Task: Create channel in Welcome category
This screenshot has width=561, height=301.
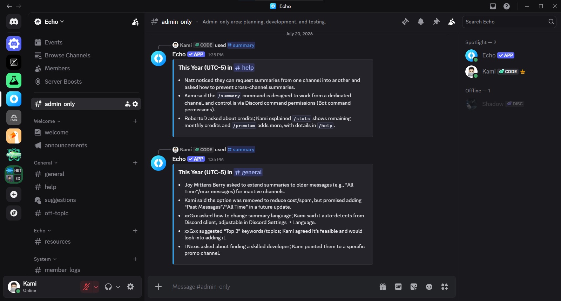Action: tap(135, 121)
